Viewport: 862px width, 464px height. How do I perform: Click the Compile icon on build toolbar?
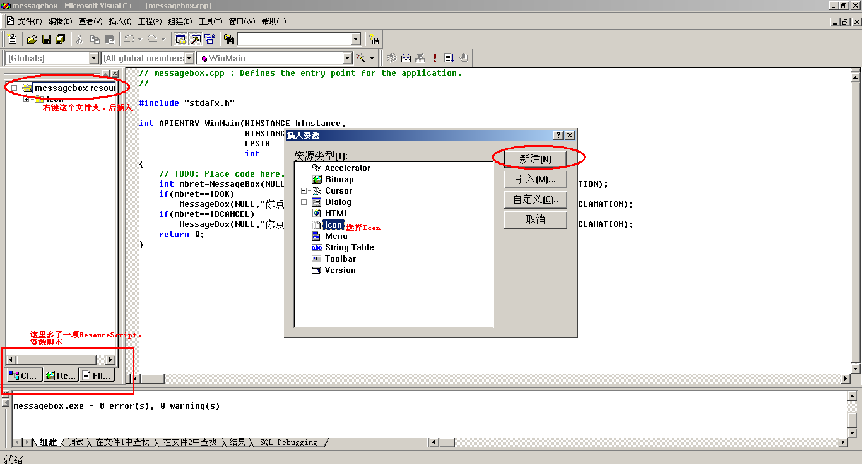pyautogui.click(x=391, y=58)
